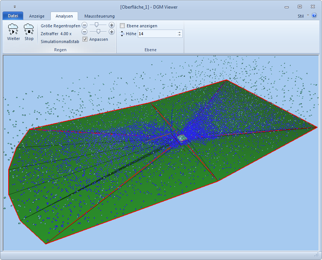Image resolution: width=322 pixels, height=260 pixels.
Task: Decrease raindrop size with minus button
Action: [84, 25]
